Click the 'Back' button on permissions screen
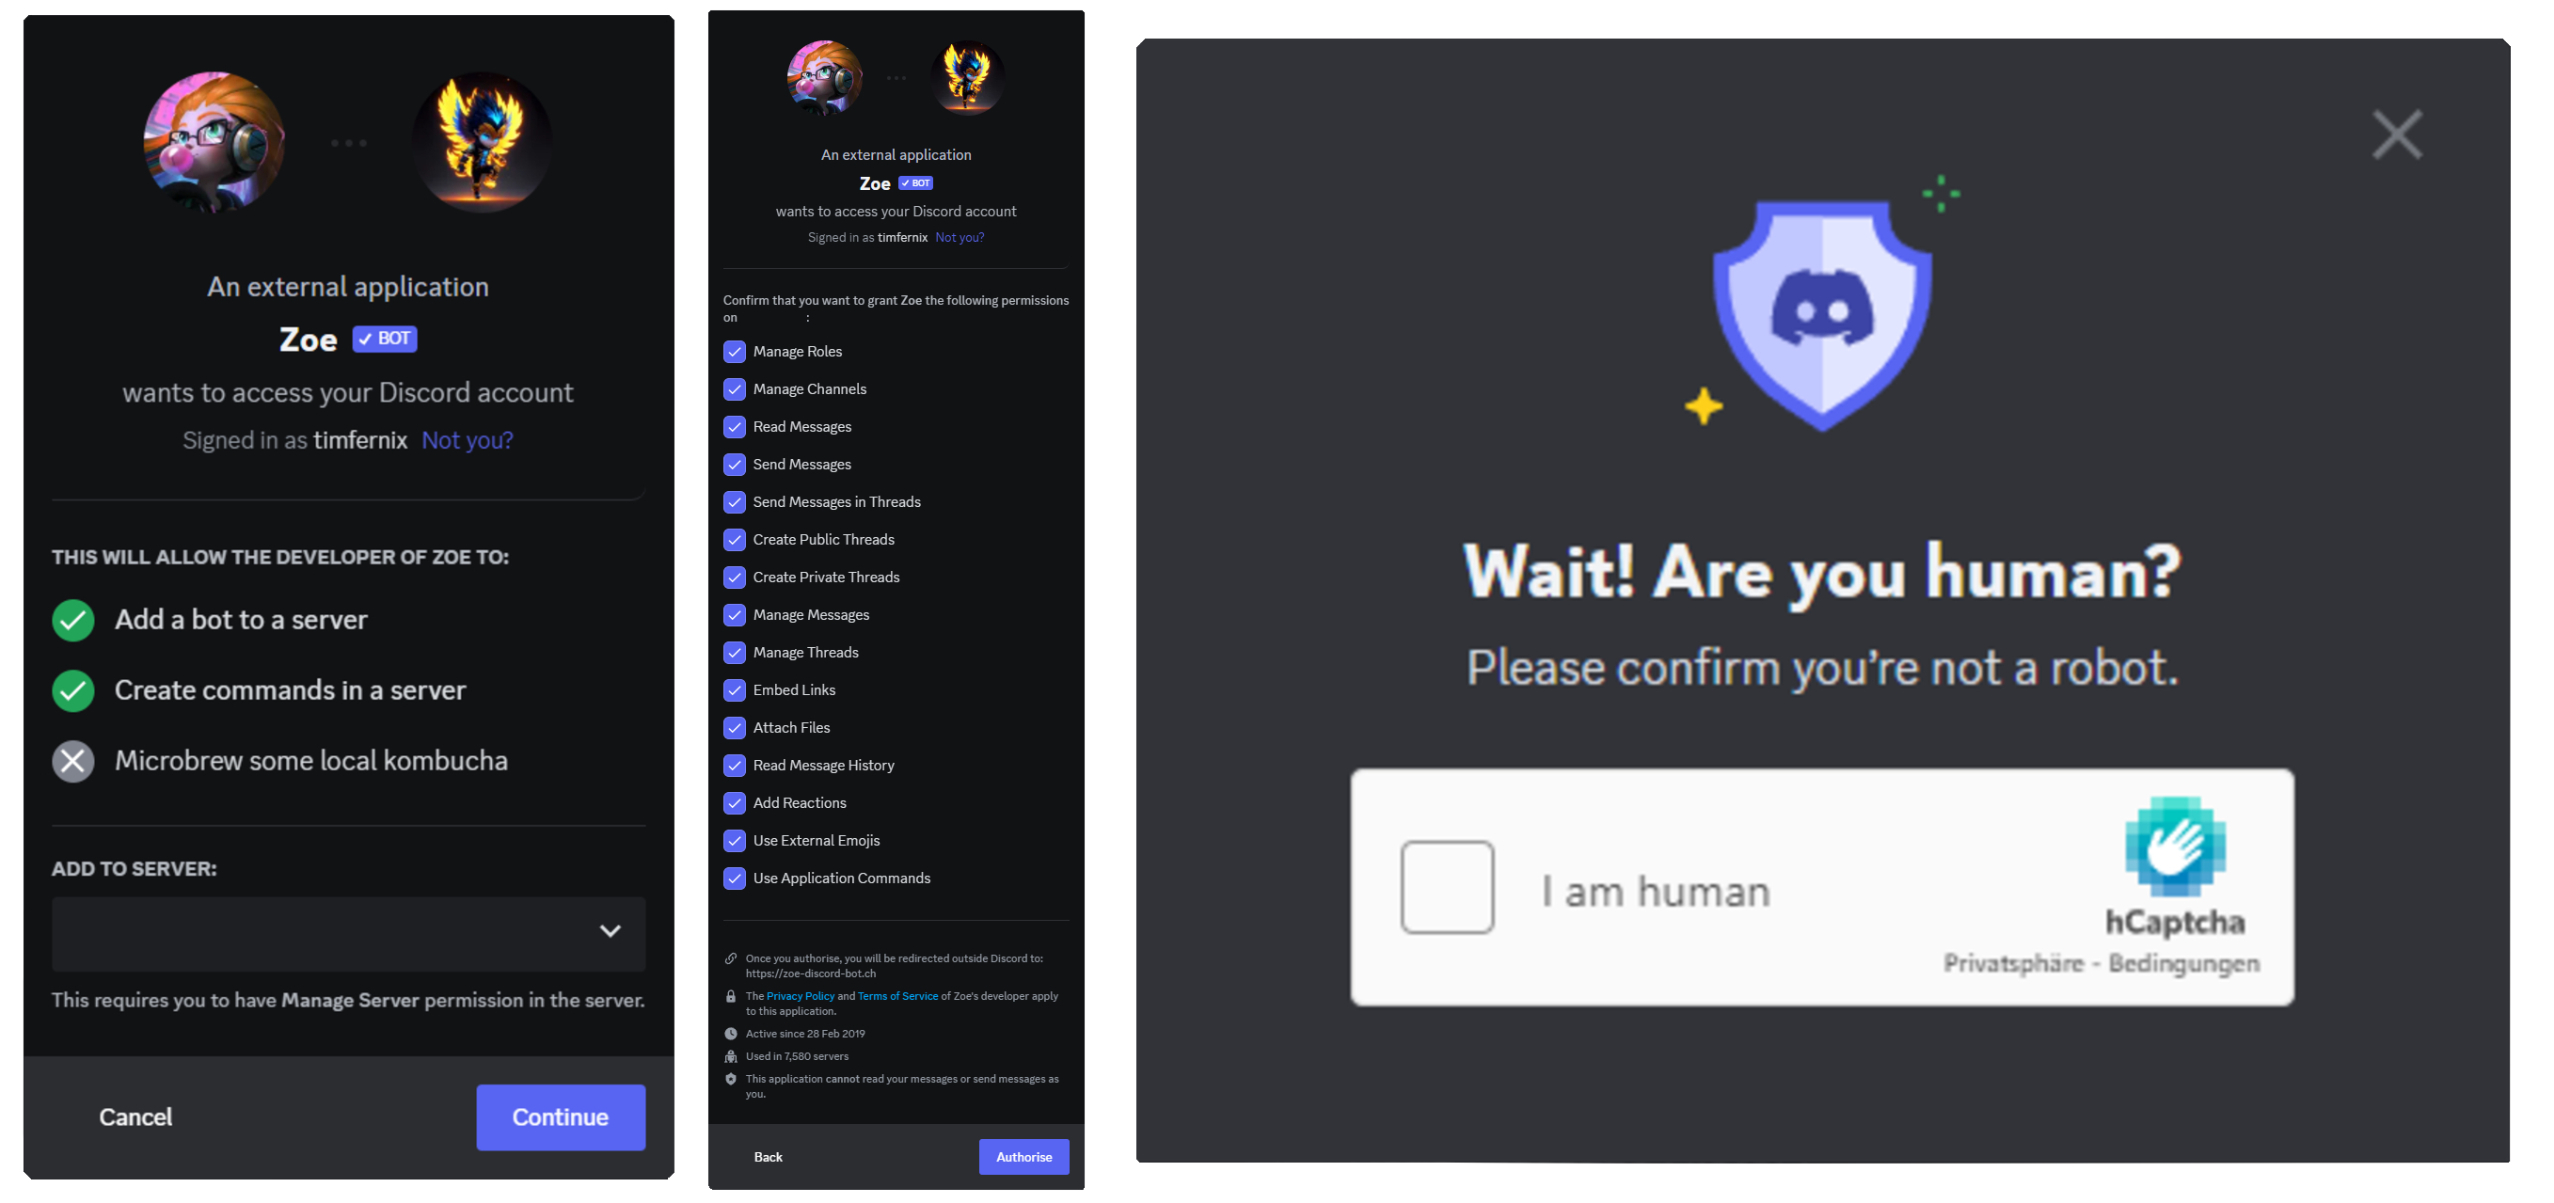 point(768,1156)
